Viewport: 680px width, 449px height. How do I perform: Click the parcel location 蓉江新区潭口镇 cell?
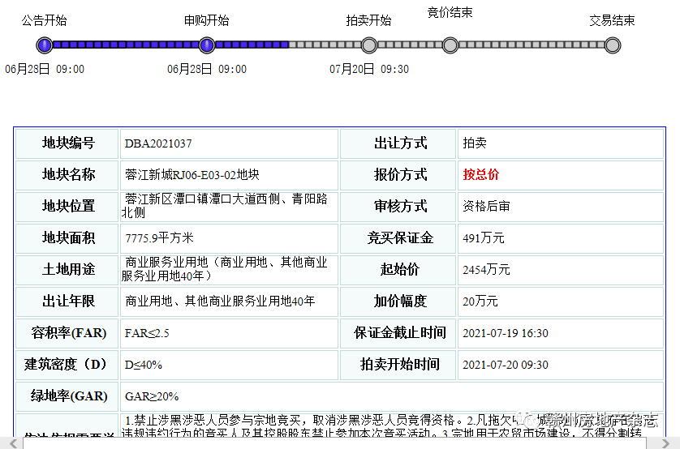229,206
